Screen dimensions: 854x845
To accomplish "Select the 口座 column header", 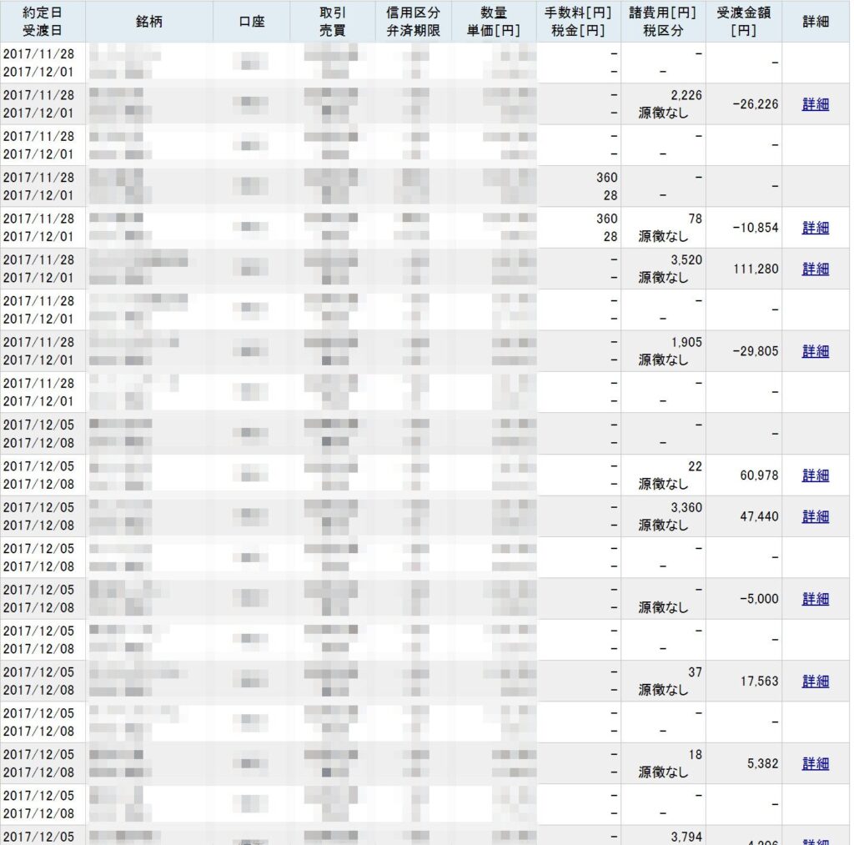I will coord(251,22).
